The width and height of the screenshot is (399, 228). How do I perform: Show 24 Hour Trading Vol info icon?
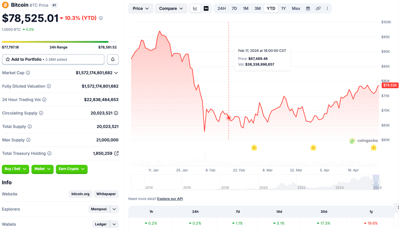pyautogui.click(x=44, y=99)
